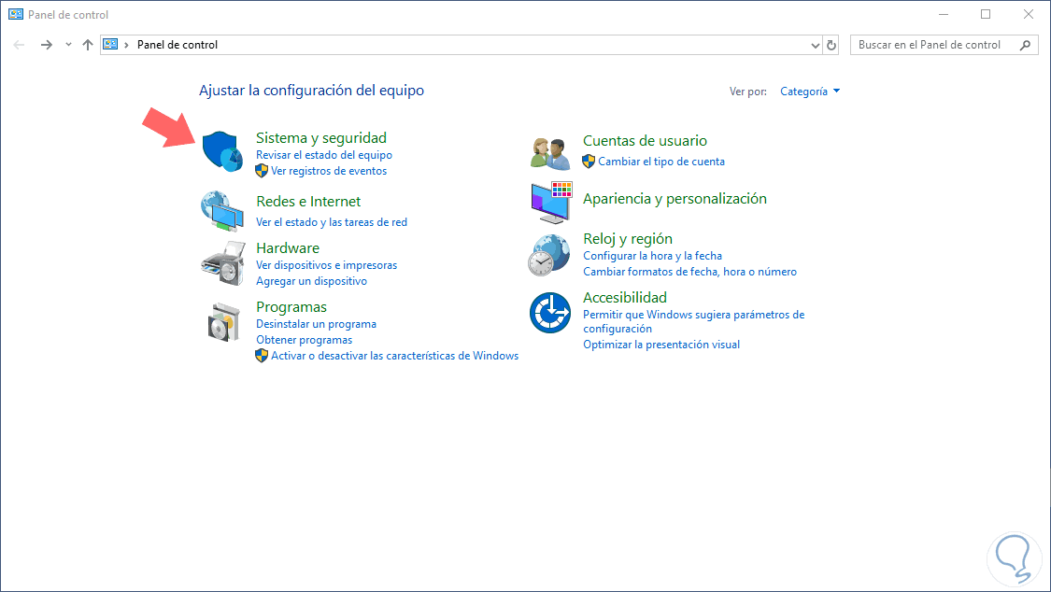The height and width of the screenshot is (592, 1051).
Task: Open Apariencia y personalización category
Action: [x=675, y=199]
